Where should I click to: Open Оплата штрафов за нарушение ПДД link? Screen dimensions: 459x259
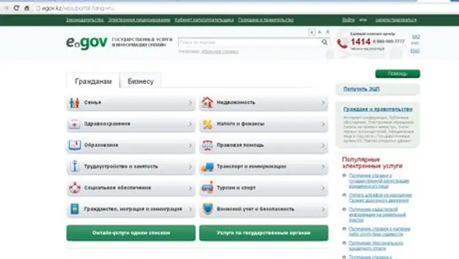click(x=380, y=198)
